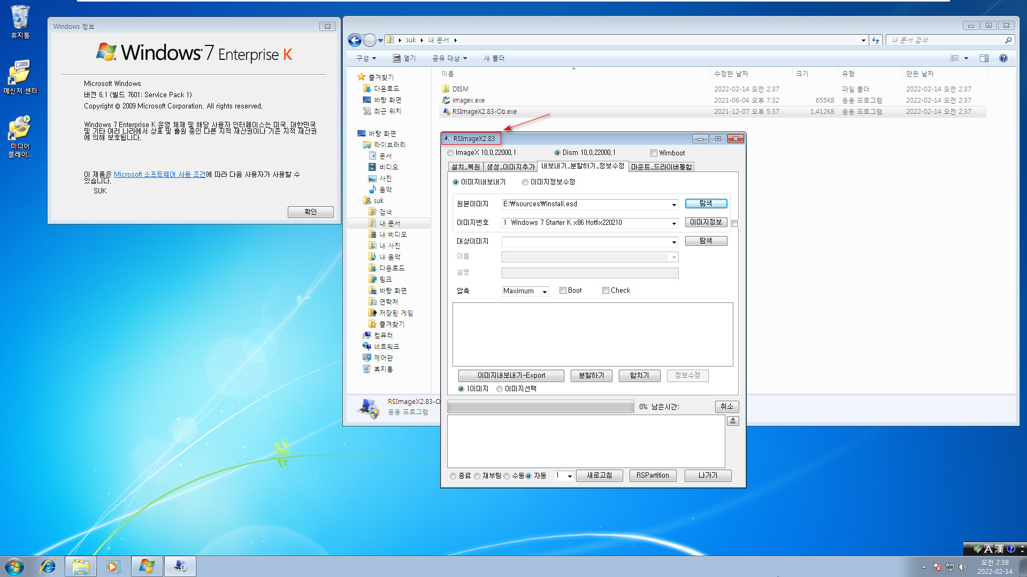Open 공유 대상 dropdown menu

point(450,58)
